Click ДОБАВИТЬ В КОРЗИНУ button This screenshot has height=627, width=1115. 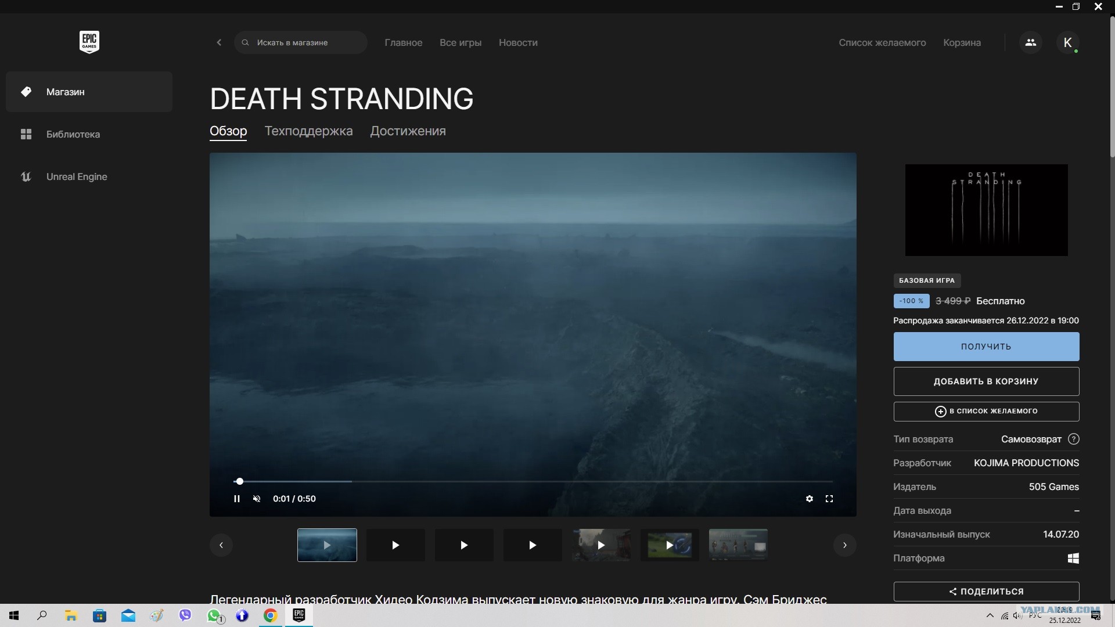986,381
